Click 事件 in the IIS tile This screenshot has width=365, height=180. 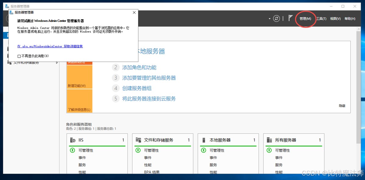point(82,158)
